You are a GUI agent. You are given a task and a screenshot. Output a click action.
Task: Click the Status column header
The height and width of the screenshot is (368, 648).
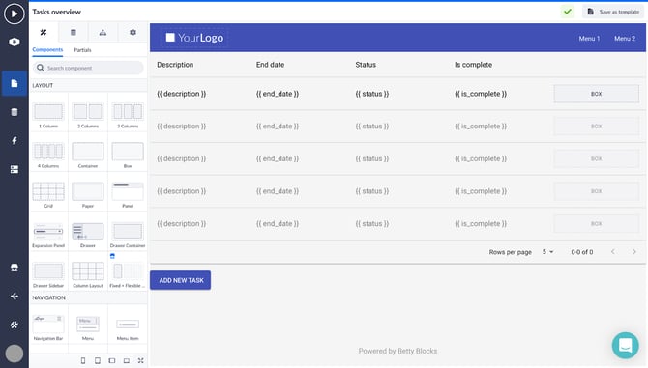click(366, 65)
